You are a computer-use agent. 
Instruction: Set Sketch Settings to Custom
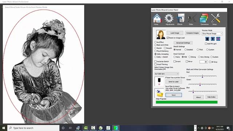click(x=207, y=49)
